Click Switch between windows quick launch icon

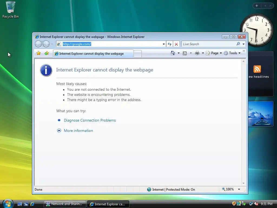[26, 204]
